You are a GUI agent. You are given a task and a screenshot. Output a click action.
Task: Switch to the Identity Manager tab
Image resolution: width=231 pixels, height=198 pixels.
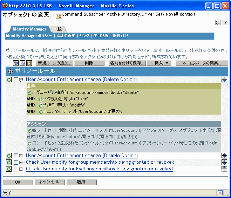[29, 29]
